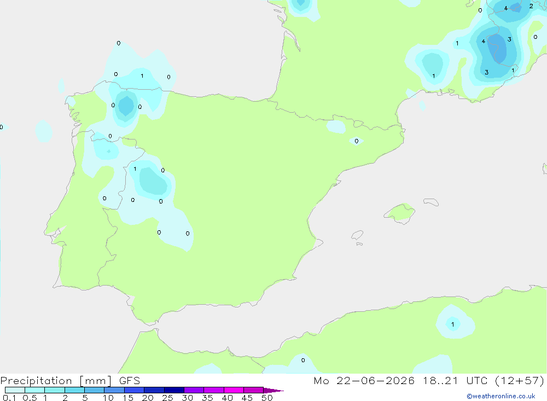
Task: Click Mallorca island on the map
Action: pos(400,213)
